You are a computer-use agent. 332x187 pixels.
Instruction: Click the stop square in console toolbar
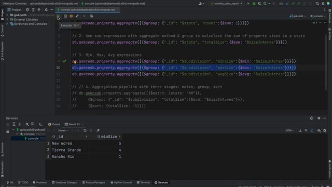click(84, 16)
